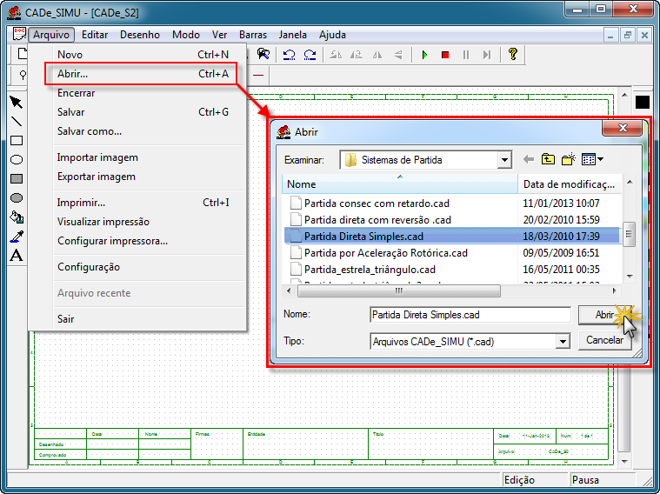Click the second rotate symbol toolbar icon
This screenshot has height=494, width=660.
[357, 55]
